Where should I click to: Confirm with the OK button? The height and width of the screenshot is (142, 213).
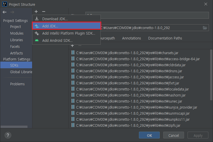coord(149,135)
